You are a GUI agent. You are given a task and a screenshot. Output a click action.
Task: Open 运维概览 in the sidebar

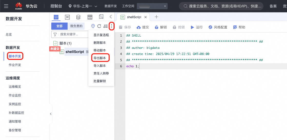coord(15,87)
